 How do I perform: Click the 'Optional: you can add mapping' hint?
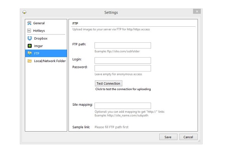pyautogui.click(x=130, y=111)
